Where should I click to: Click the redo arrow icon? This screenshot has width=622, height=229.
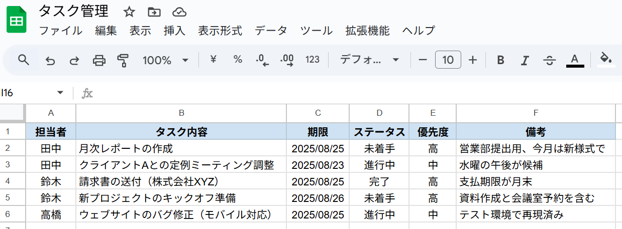point(74,60)
